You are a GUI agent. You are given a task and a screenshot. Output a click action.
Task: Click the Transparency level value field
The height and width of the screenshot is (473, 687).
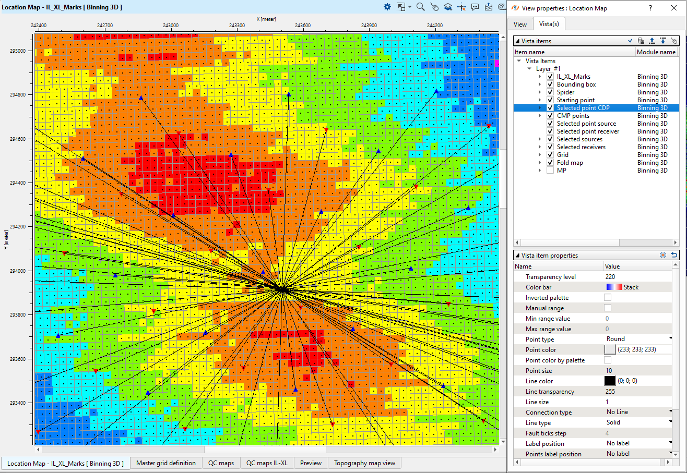[x=637, y=277]
